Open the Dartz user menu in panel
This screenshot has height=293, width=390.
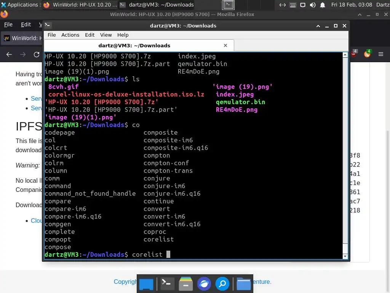(383, 5)
